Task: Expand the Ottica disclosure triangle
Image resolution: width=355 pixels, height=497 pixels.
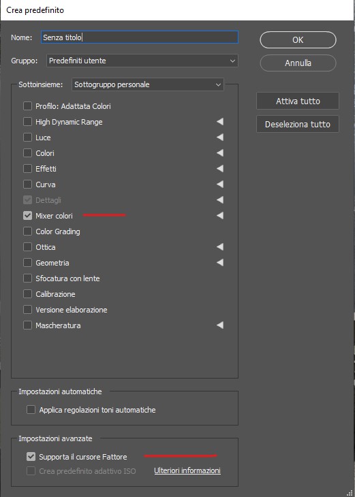Action: pos(220,246)
